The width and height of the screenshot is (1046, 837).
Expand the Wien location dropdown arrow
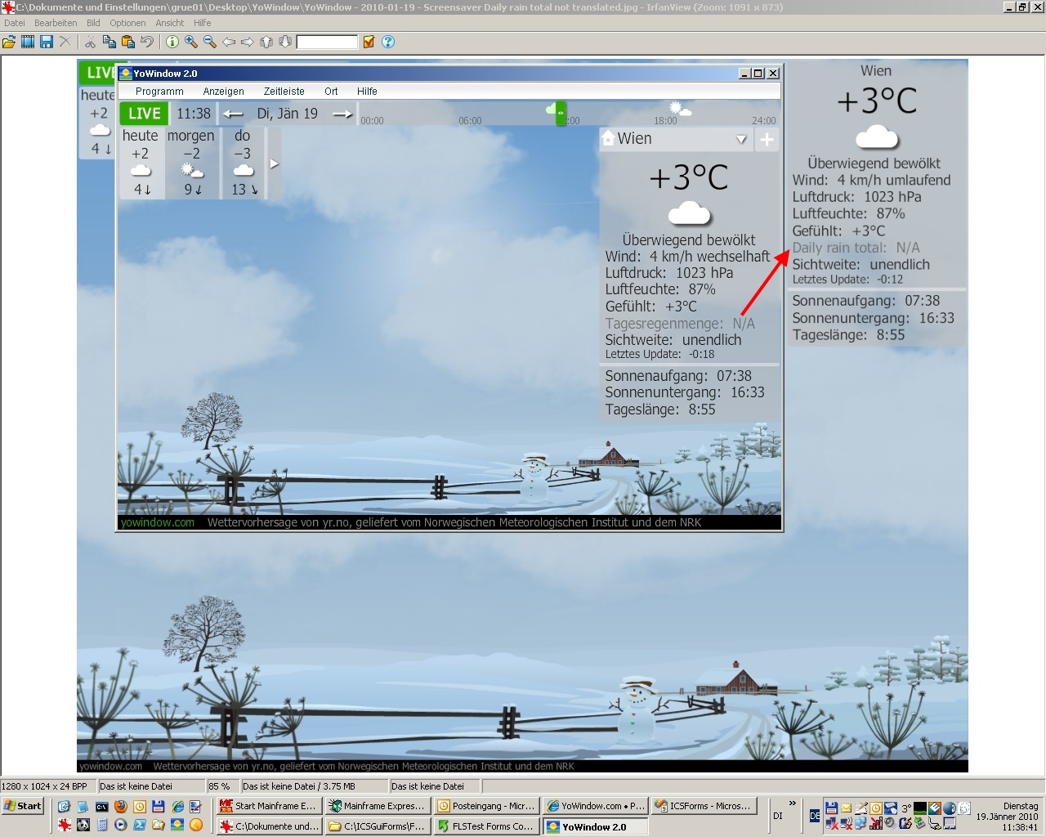click(x=741, y=140)
